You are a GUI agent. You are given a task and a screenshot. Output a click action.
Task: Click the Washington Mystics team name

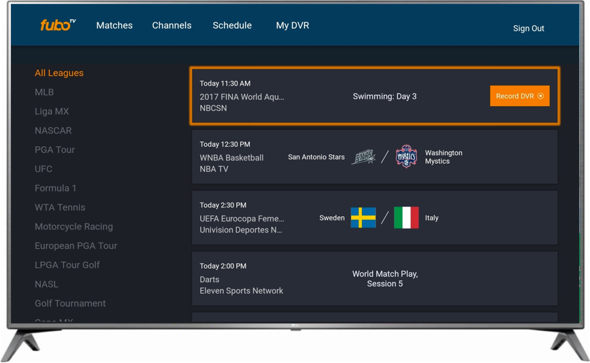click(444, 157)
